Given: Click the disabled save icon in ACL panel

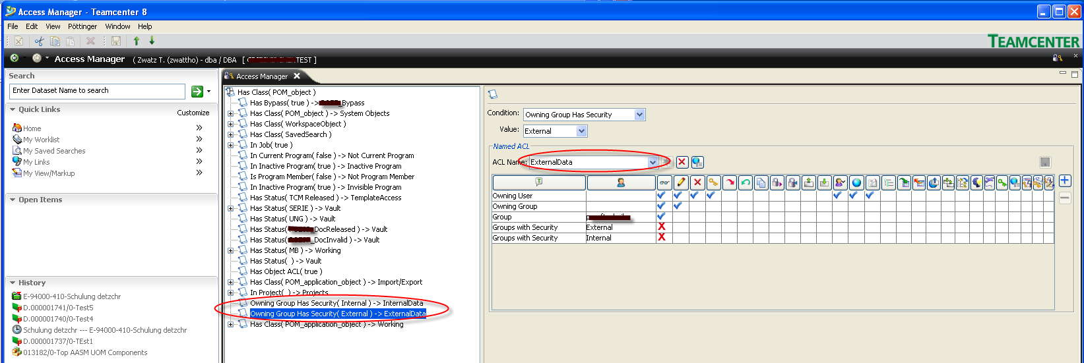Looking at the screenshot, I should 1045,162.
